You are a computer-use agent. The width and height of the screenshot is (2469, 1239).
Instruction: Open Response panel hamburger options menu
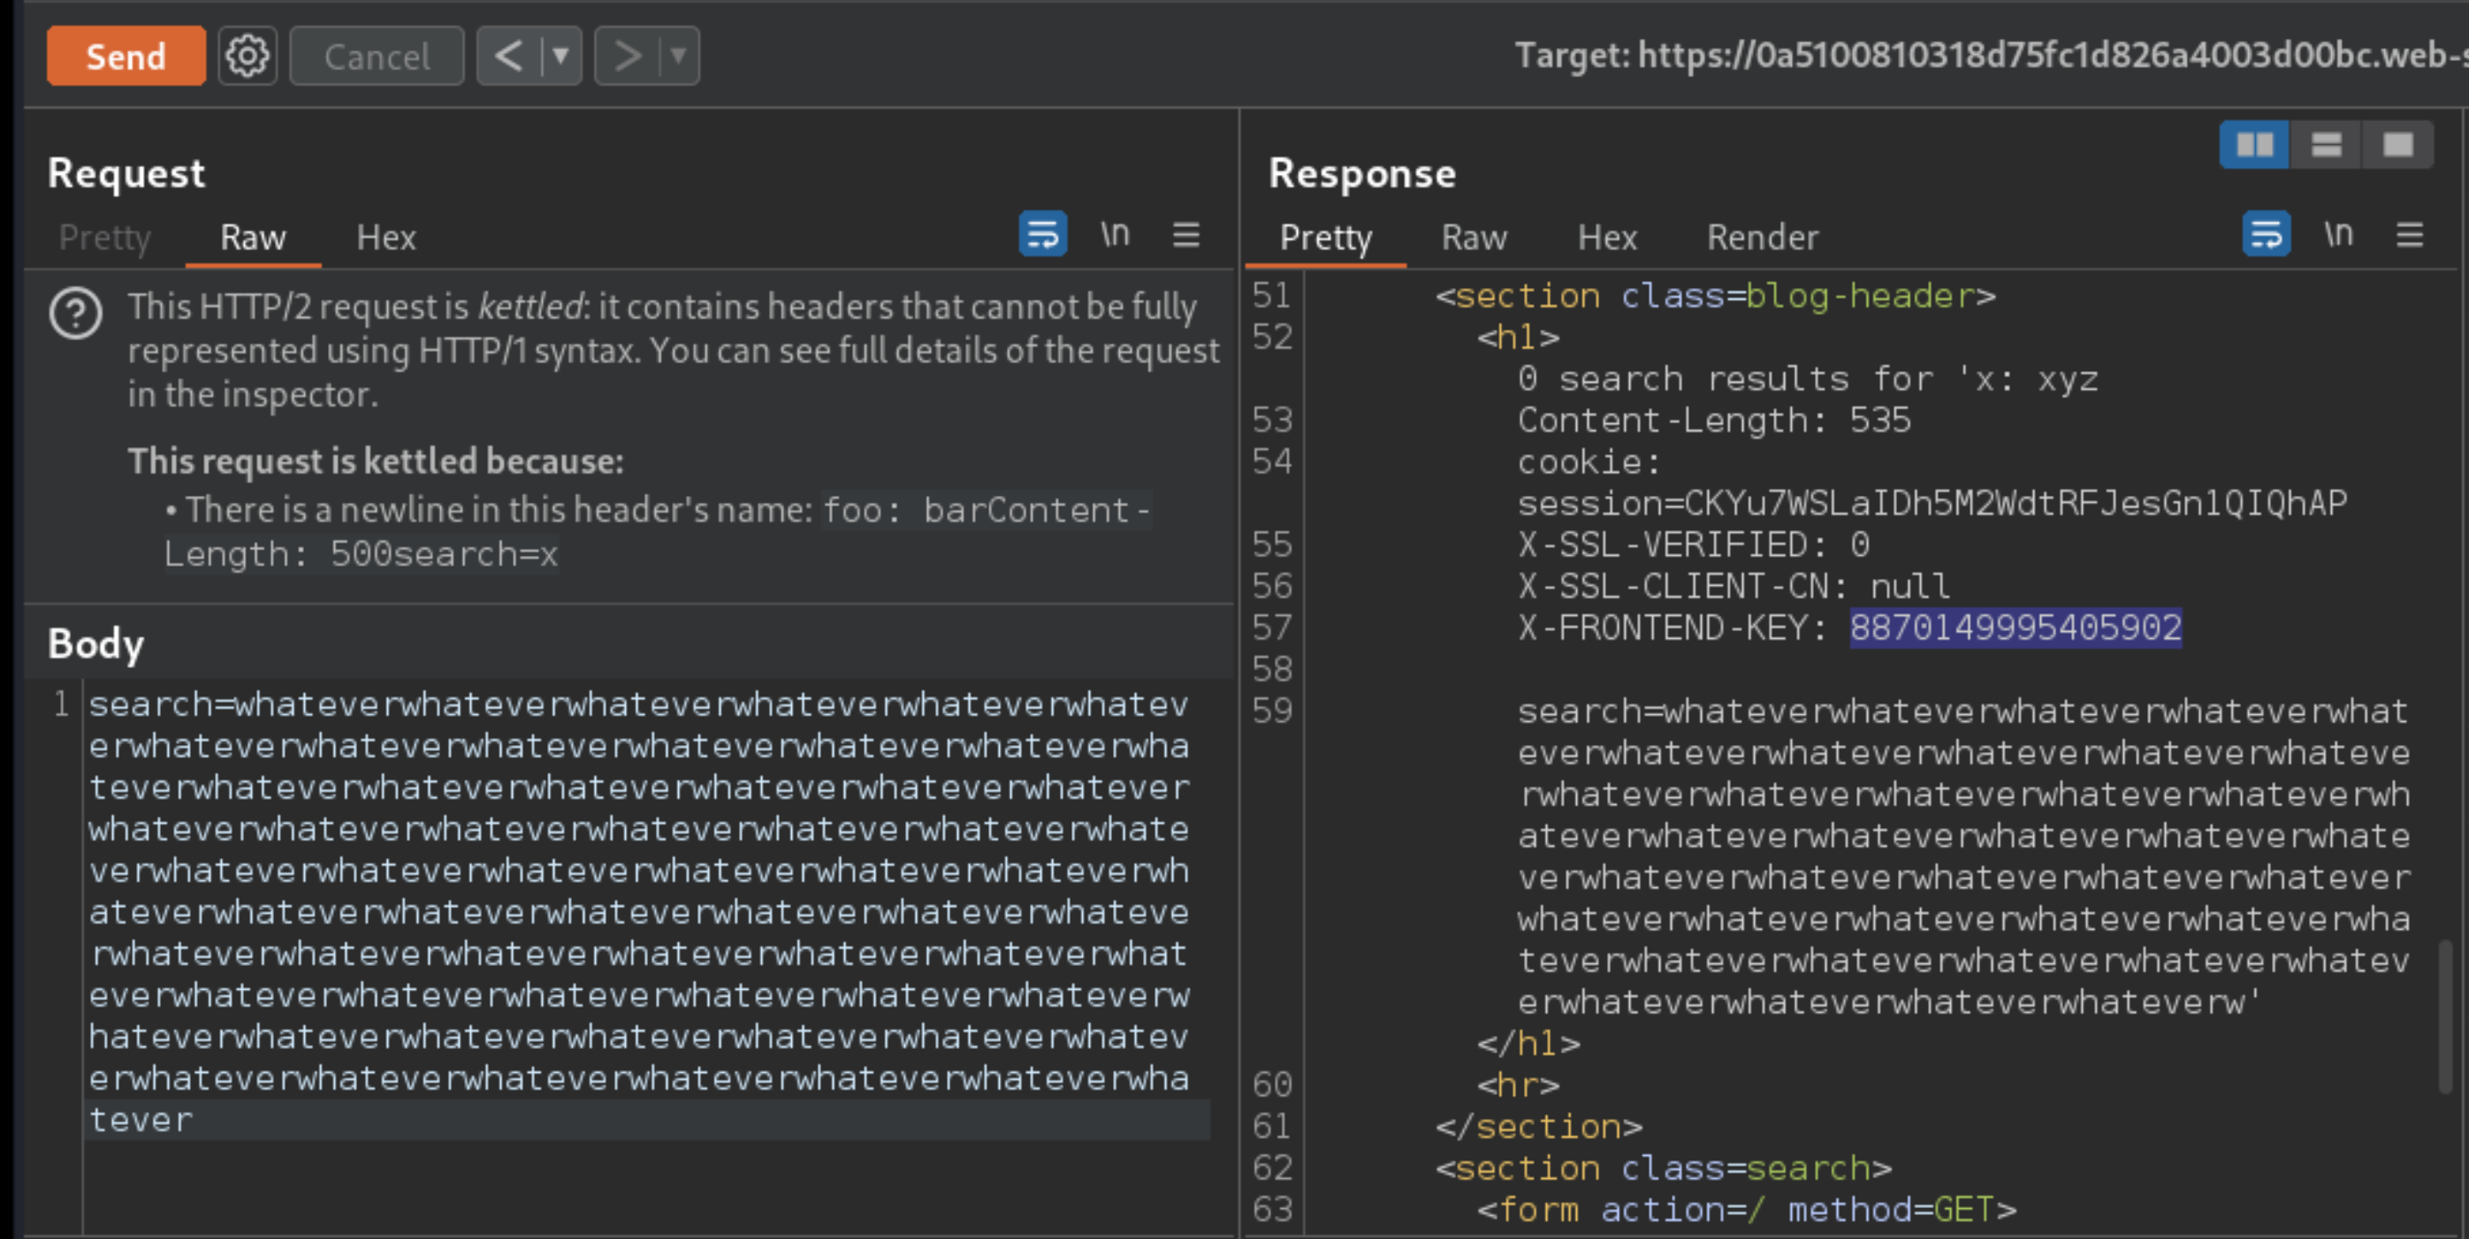click(x=2409, y=235)
